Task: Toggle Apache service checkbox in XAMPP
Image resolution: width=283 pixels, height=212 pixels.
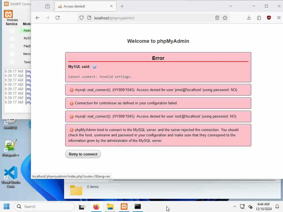Action: point(12,31)
